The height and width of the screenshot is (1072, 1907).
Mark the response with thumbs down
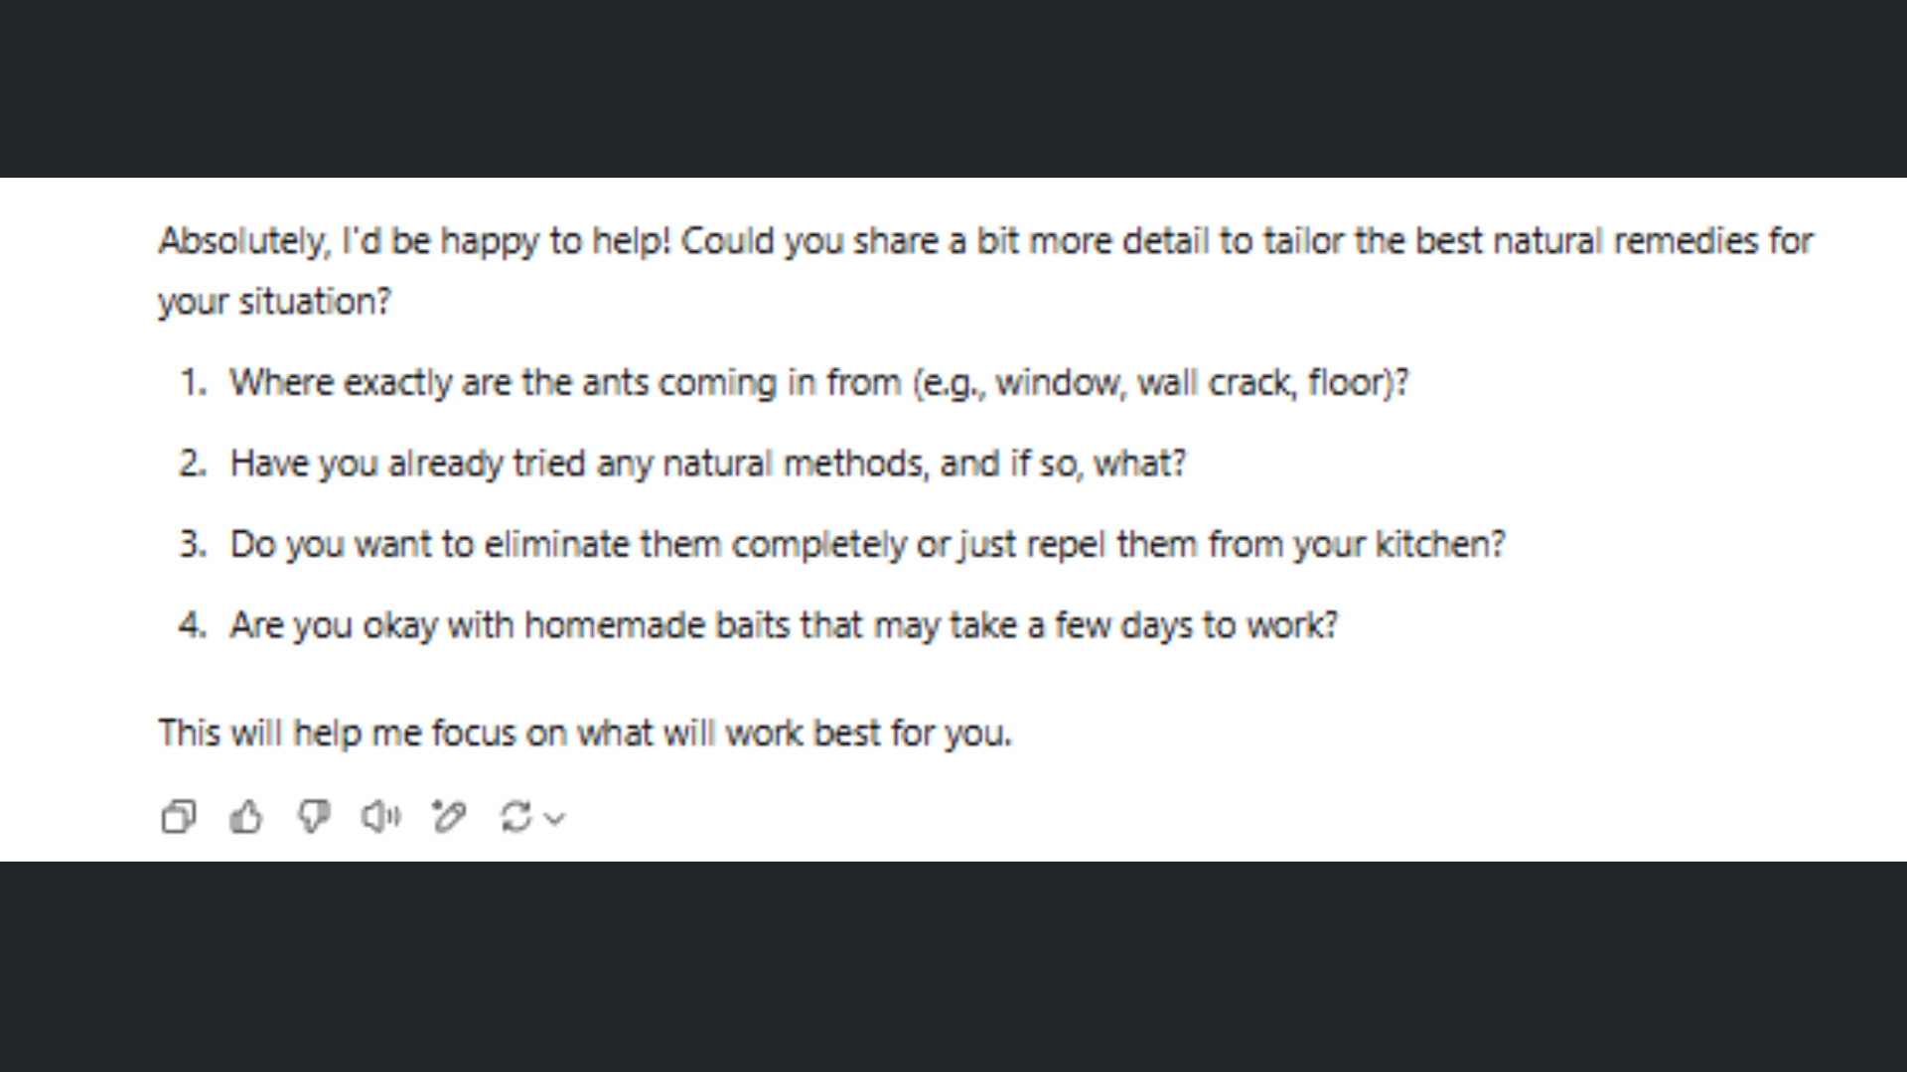click(314, 817)
